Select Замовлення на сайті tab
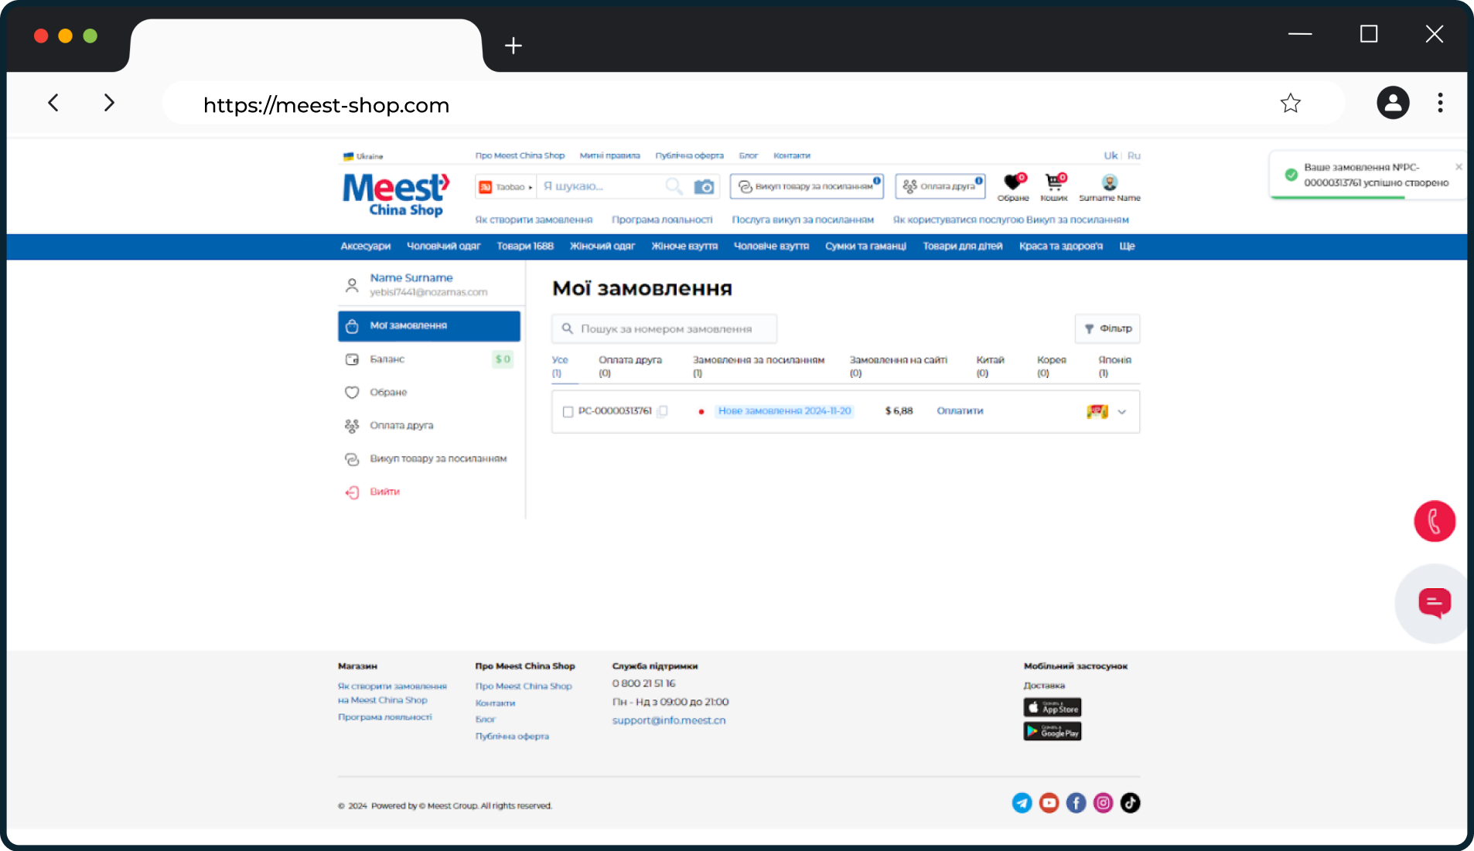Viewport: 1474px width, 851px height. tap(899, 366)
